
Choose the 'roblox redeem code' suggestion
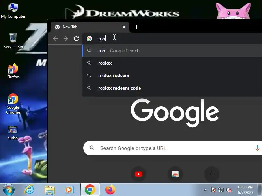pos(172,88)
